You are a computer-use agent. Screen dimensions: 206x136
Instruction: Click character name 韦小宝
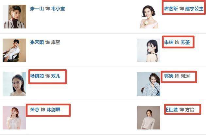pyautogui.click(x=58, y=9)
